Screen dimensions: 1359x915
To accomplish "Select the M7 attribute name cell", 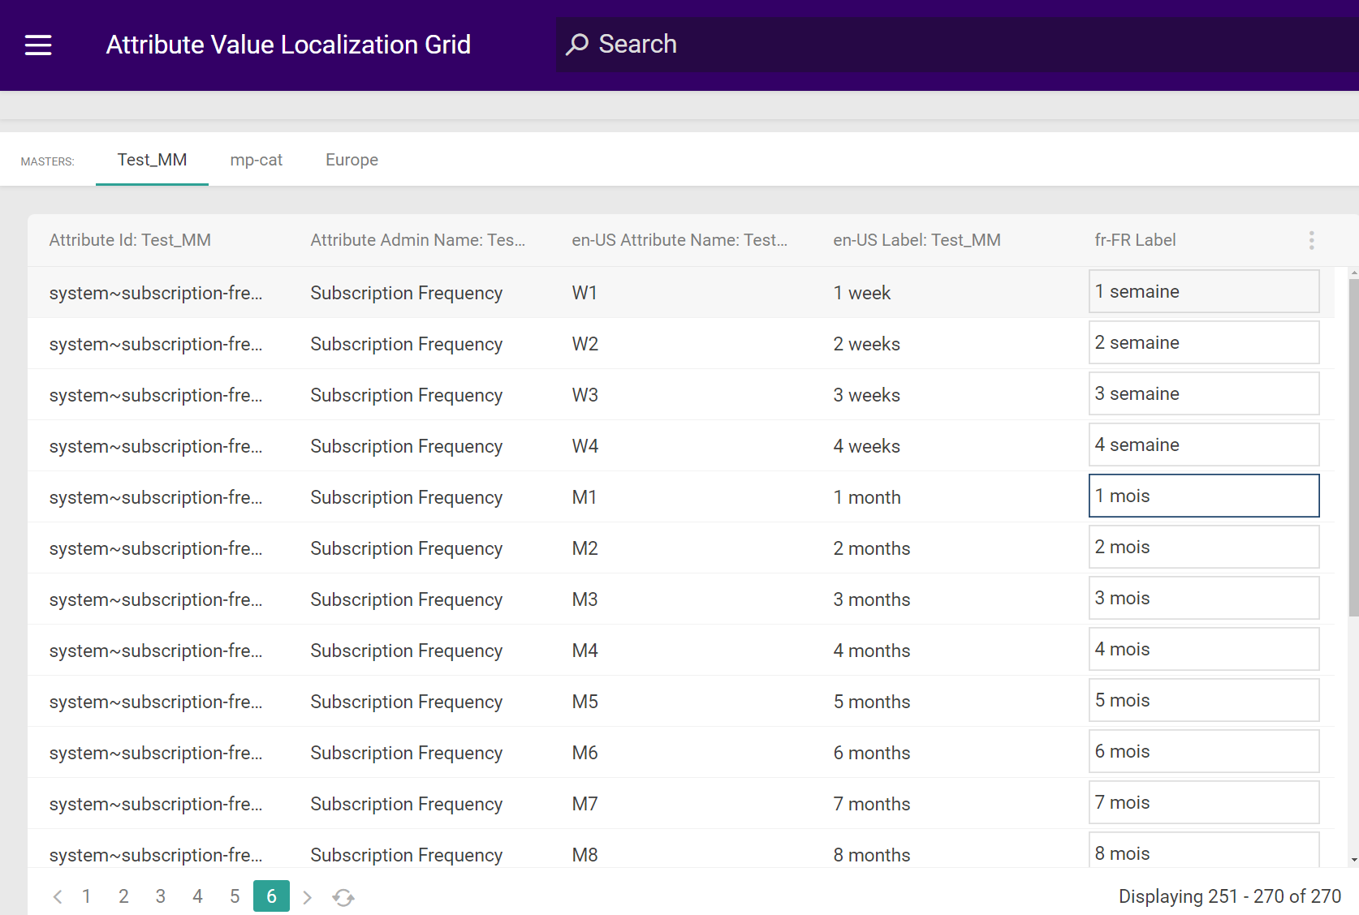I will pyautogui.click(x=585, y=804).
